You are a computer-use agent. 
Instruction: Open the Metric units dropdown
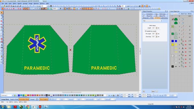point(58,9)
